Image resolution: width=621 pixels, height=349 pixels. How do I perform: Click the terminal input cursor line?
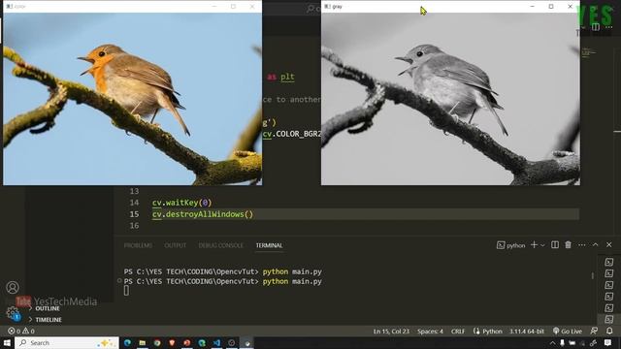126,291
